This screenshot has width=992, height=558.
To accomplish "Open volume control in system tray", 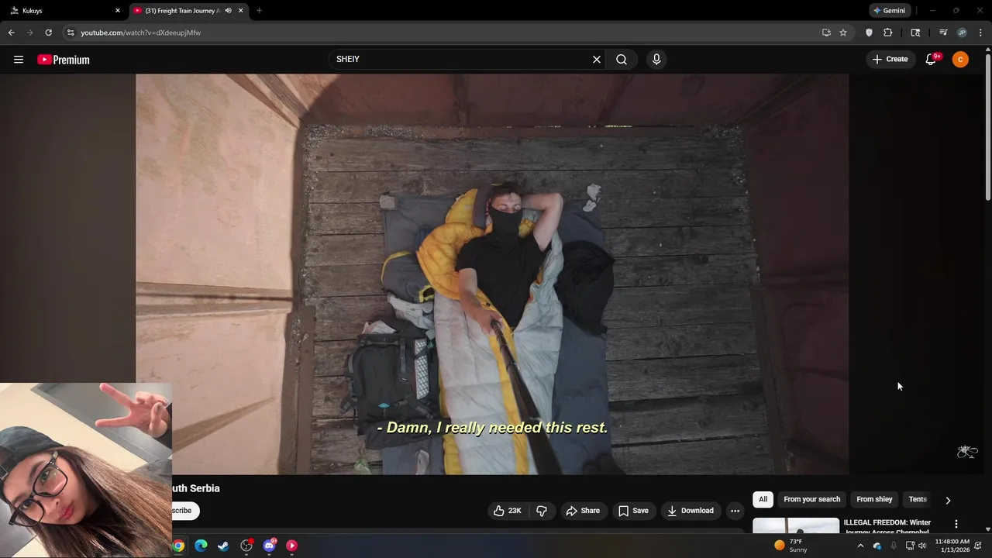I will click(921, 546).
